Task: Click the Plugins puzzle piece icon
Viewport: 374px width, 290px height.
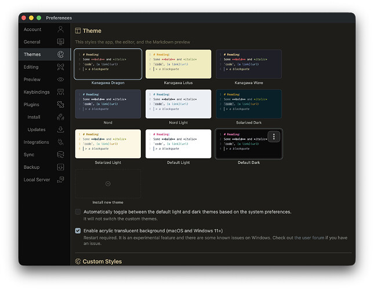Action: pos(60,104)
